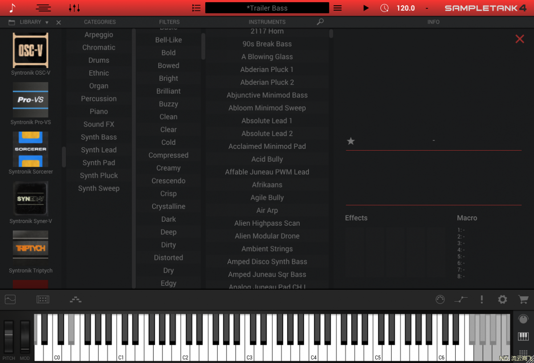Viewport: 534px width, 363px height.
Task: Close the library browser with X beside LIBRARY
Action: pos(59,22)
